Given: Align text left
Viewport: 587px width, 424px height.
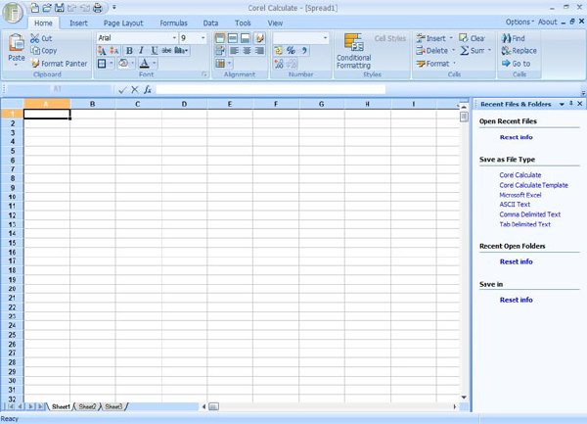Looking at the screenshot, I should click(235, 51).
